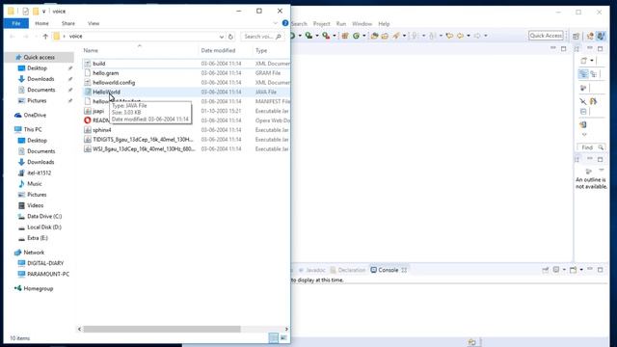Click the Search flashlight icon in Eclipse toolbar
The width and height of the screenshot is (617, 347).
(x=396, y=36)
